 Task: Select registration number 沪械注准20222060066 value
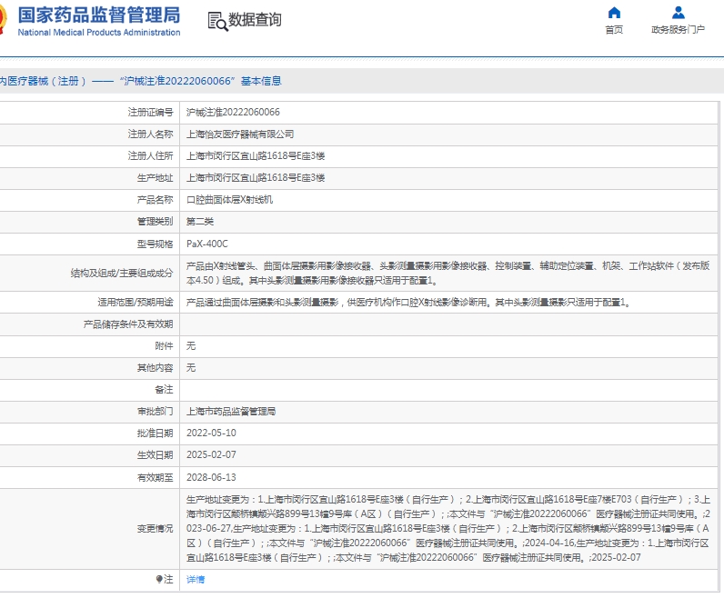pyautogui.click(x=233, y=112)
